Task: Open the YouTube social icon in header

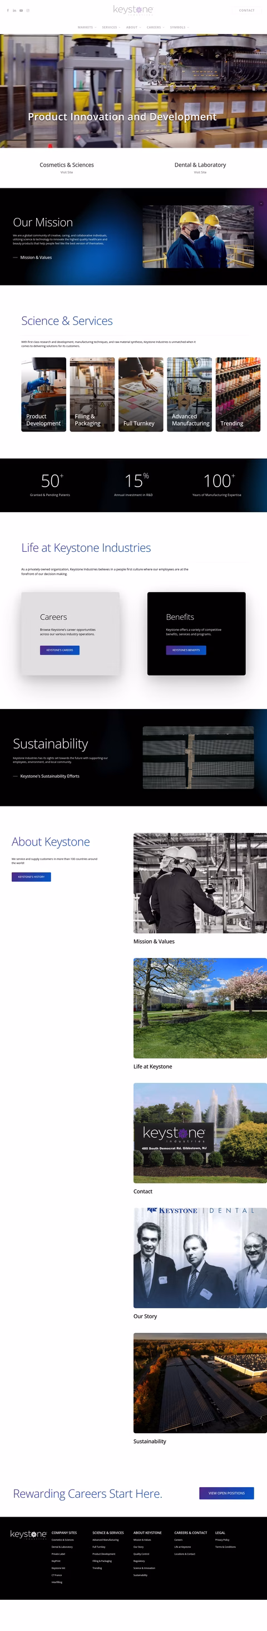Action: (x=21, y=10)
